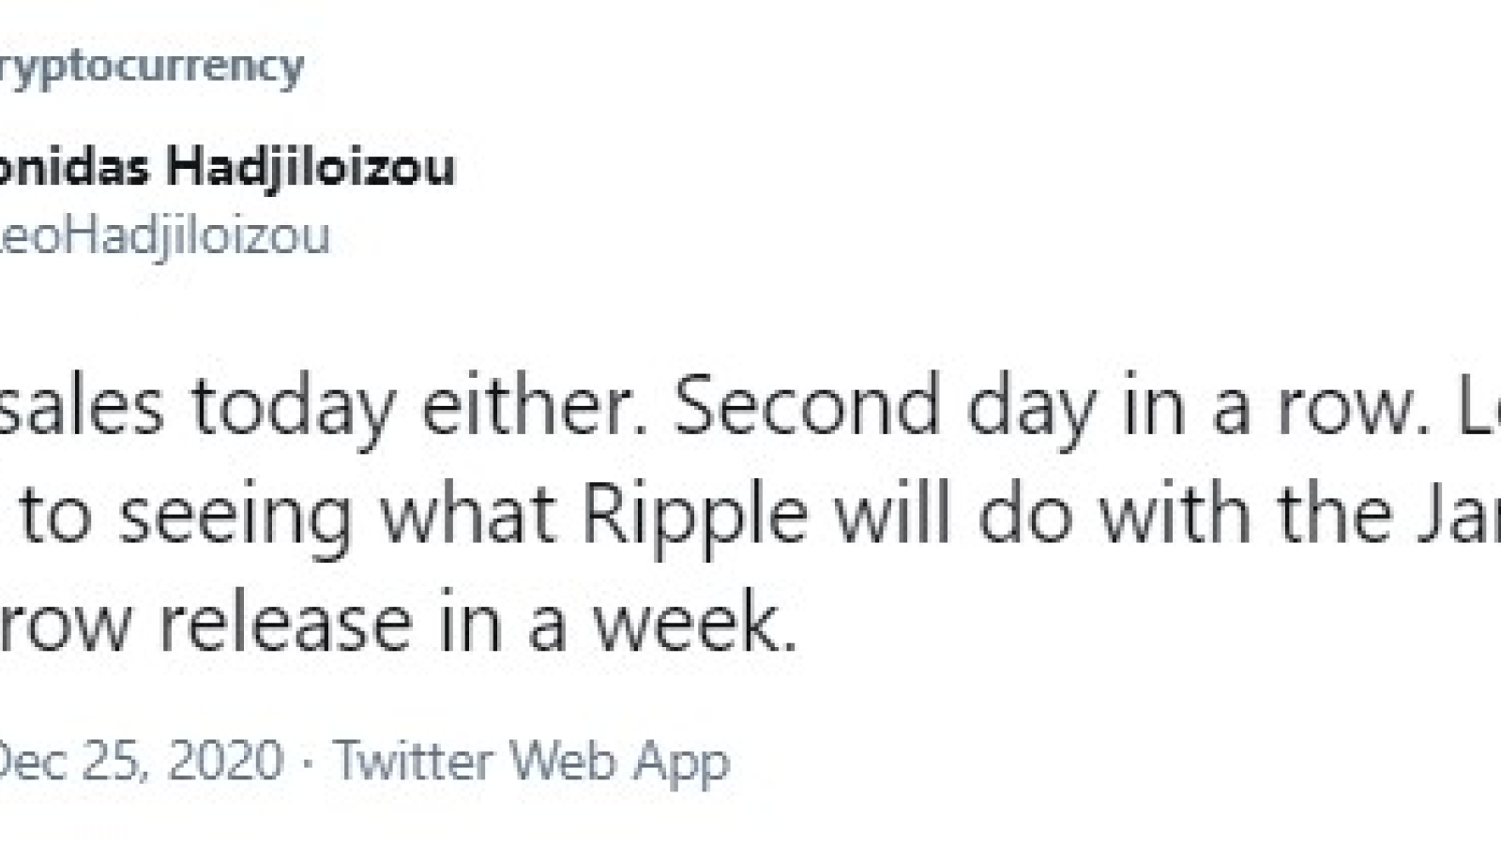Click the year 2020 in the timestamp

coord(224,760)
